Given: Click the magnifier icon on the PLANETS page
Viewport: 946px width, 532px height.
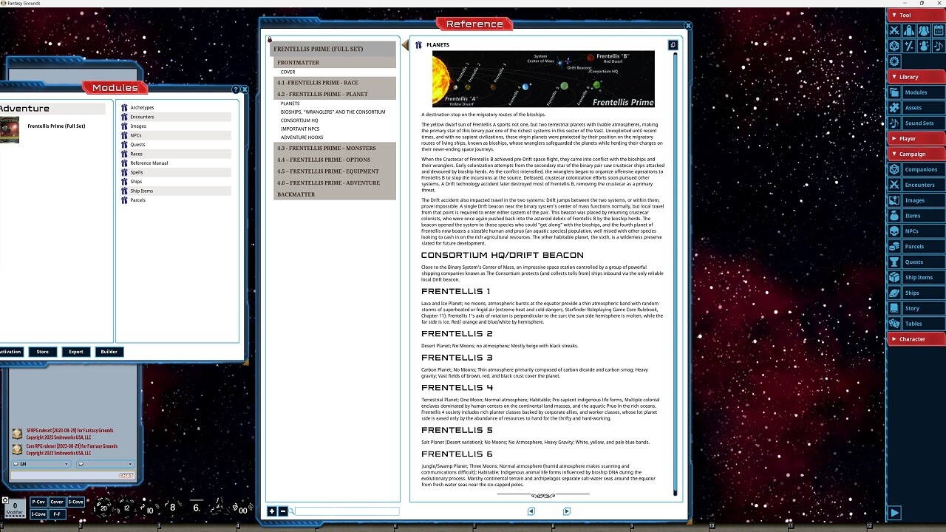Looking at the screenshot, I should pos(673,45).
